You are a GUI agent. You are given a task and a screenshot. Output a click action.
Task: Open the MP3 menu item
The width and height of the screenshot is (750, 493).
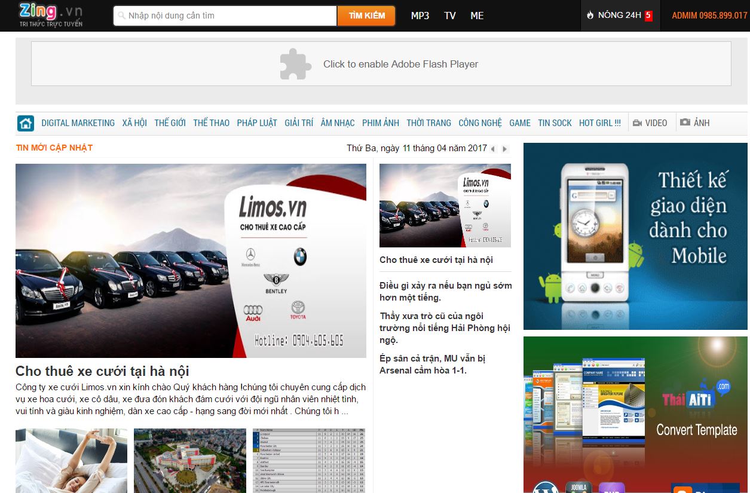pyautogui.click(x=420, y=16)
